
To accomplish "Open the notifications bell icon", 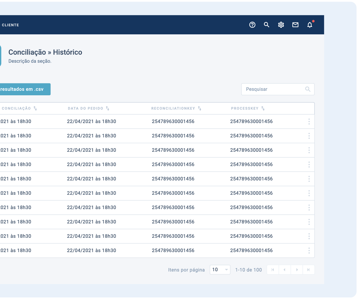I will (x=310, y=25).
